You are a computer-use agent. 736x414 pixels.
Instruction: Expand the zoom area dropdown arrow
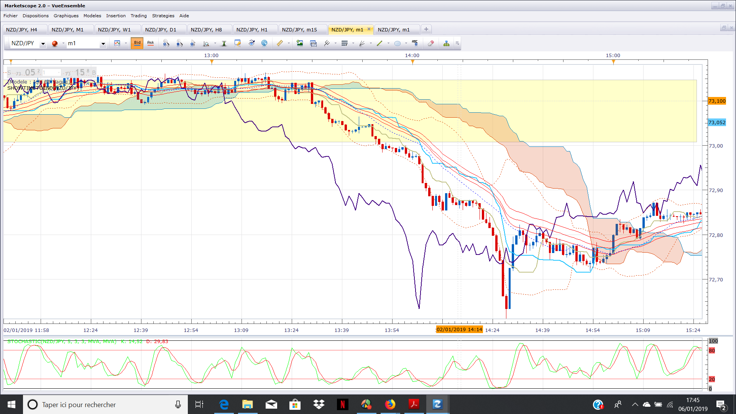pyautogui.click(x=215, y=43)
